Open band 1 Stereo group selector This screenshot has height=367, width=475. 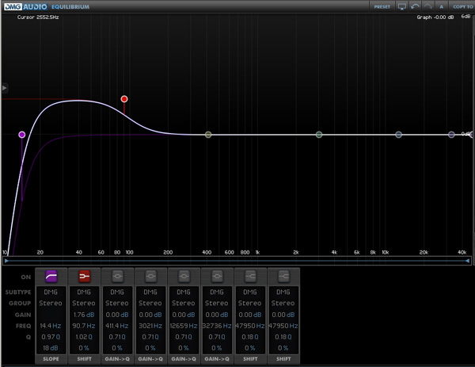pyautogui.click(x=51, y=304)
